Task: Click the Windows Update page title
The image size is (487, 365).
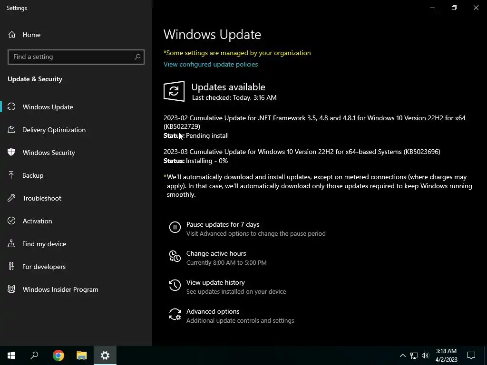Action: click(212, 34)
